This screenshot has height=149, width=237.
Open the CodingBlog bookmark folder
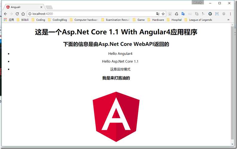point(57,20)
